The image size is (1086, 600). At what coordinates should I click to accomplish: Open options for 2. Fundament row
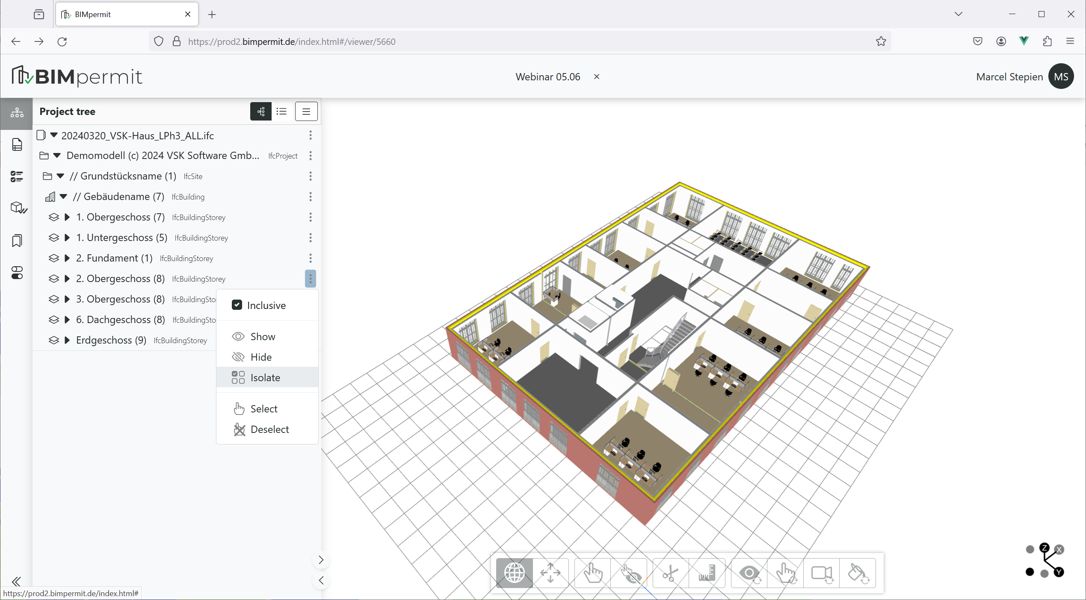pos(311,258)
